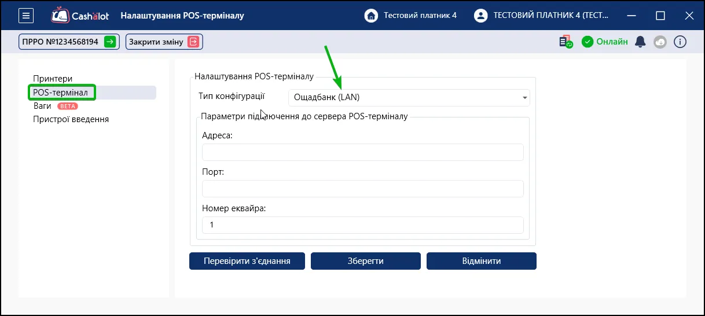705x316 pixels.
Task: Click the Зберегти button
Action: [366, 261]
